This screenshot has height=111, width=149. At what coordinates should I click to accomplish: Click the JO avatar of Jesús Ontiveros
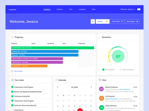click(101, 108)
